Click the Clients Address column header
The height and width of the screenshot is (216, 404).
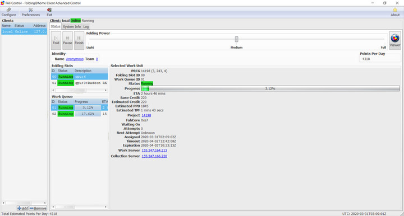tap(39, 26)
